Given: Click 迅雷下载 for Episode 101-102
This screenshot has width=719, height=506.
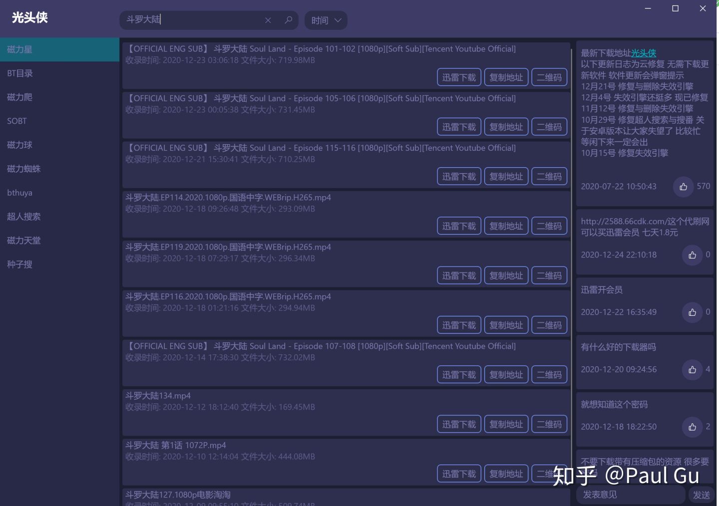Looking at the screenshot, I should pos(459,77).
